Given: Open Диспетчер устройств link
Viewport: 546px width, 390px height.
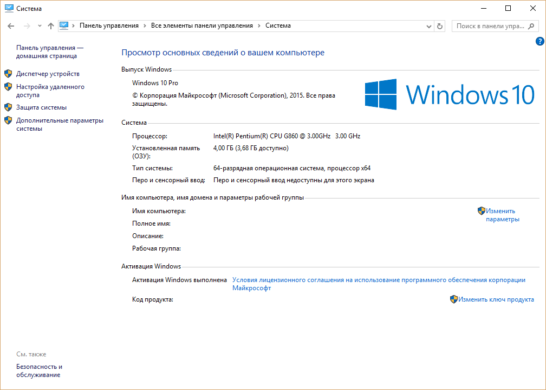Looking at the screenshot, I should click(x=48, y=74).
